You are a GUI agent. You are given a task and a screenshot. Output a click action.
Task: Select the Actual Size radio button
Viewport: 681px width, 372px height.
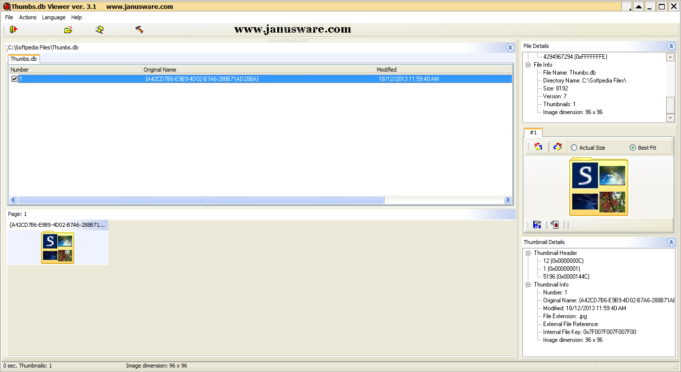click(588, 148)
